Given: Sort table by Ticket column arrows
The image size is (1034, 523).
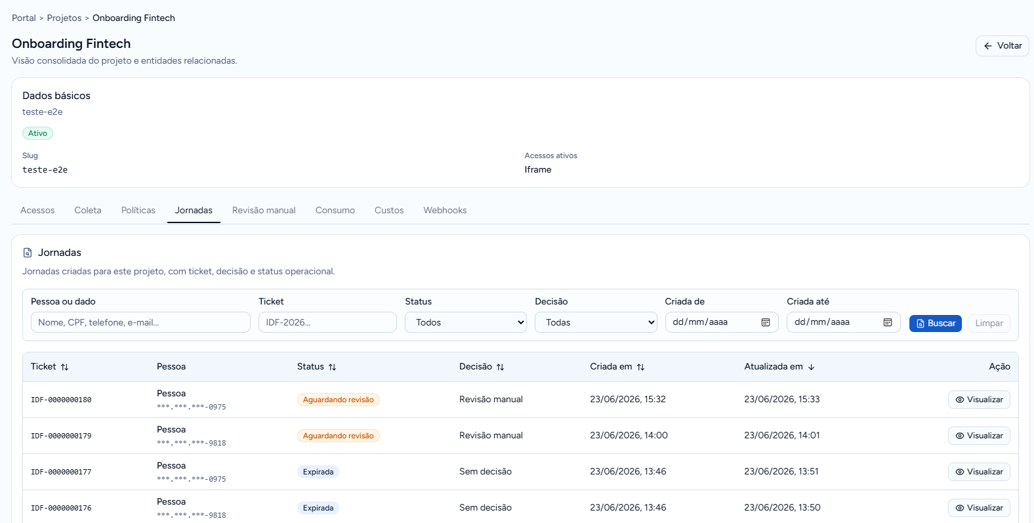Looking at the screenshot, I should (x=64, y=367).
